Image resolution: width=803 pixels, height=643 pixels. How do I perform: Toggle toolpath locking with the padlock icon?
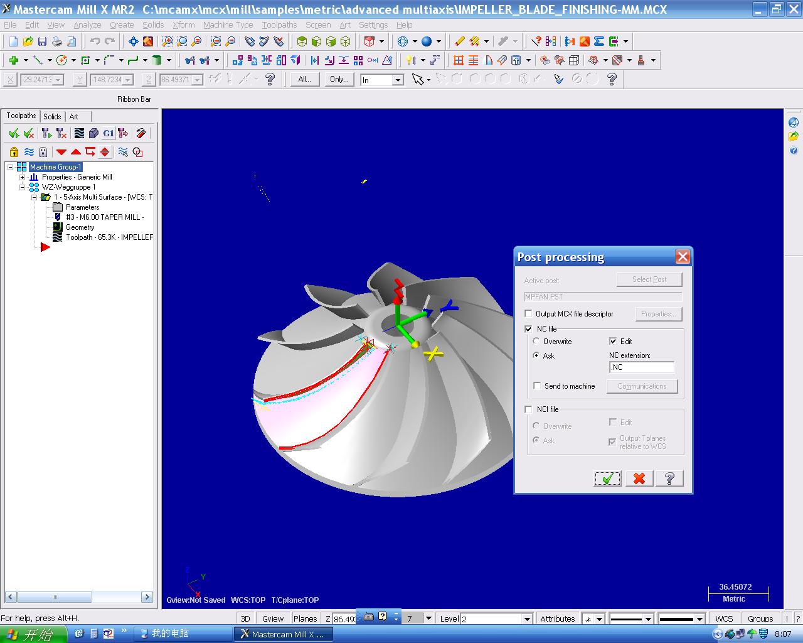(x=14, y=152)
